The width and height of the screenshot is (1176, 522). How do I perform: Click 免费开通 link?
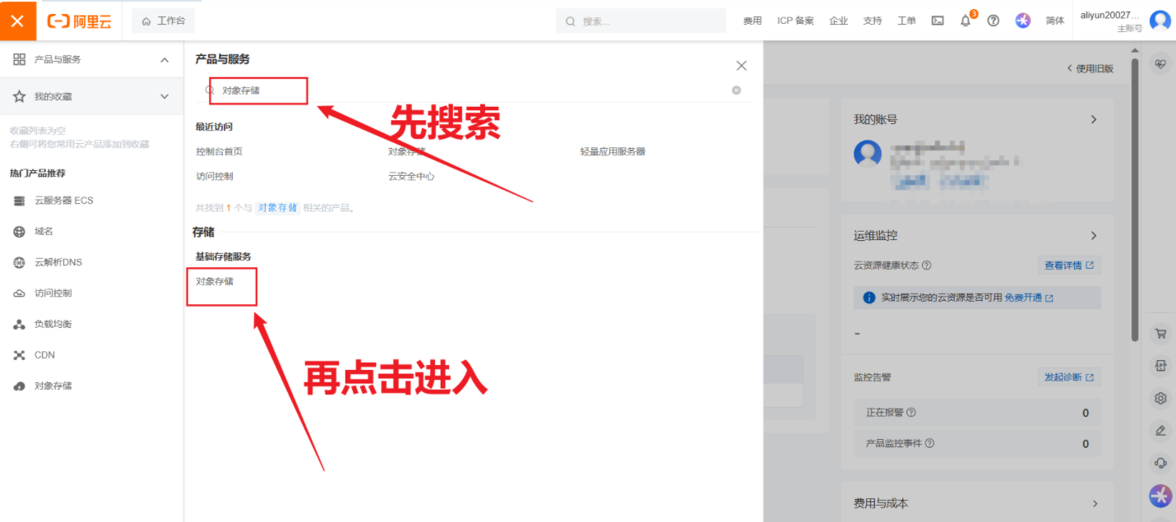(x=1029, y=298)
